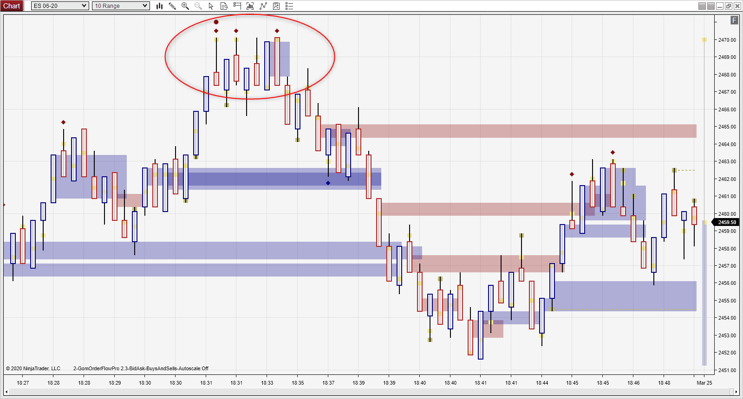Click the 18:39 time label next to 18:37

358,383
